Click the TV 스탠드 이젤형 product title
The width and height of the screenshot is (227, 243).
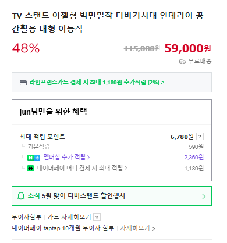coord(108,22)
